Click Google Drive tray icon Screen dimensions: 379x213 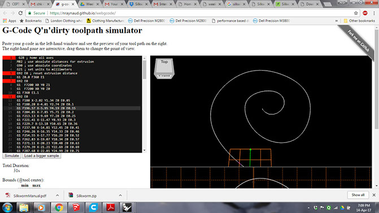coord(342,208)
